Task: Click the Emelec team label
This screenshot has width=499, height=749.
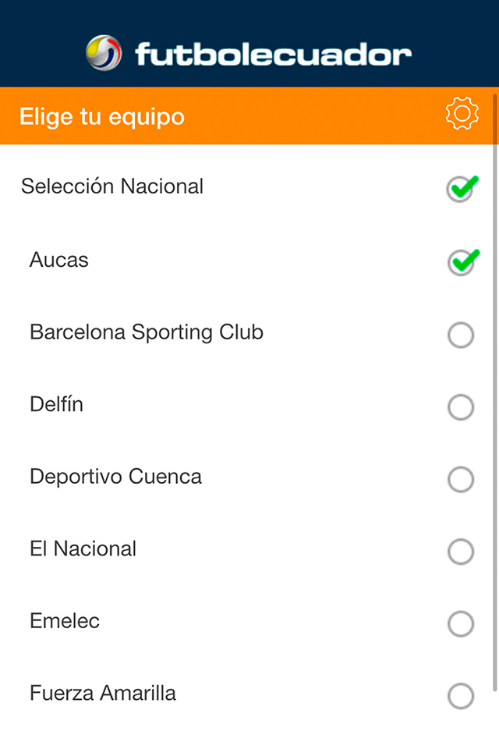Action: [x=64, y=621]
